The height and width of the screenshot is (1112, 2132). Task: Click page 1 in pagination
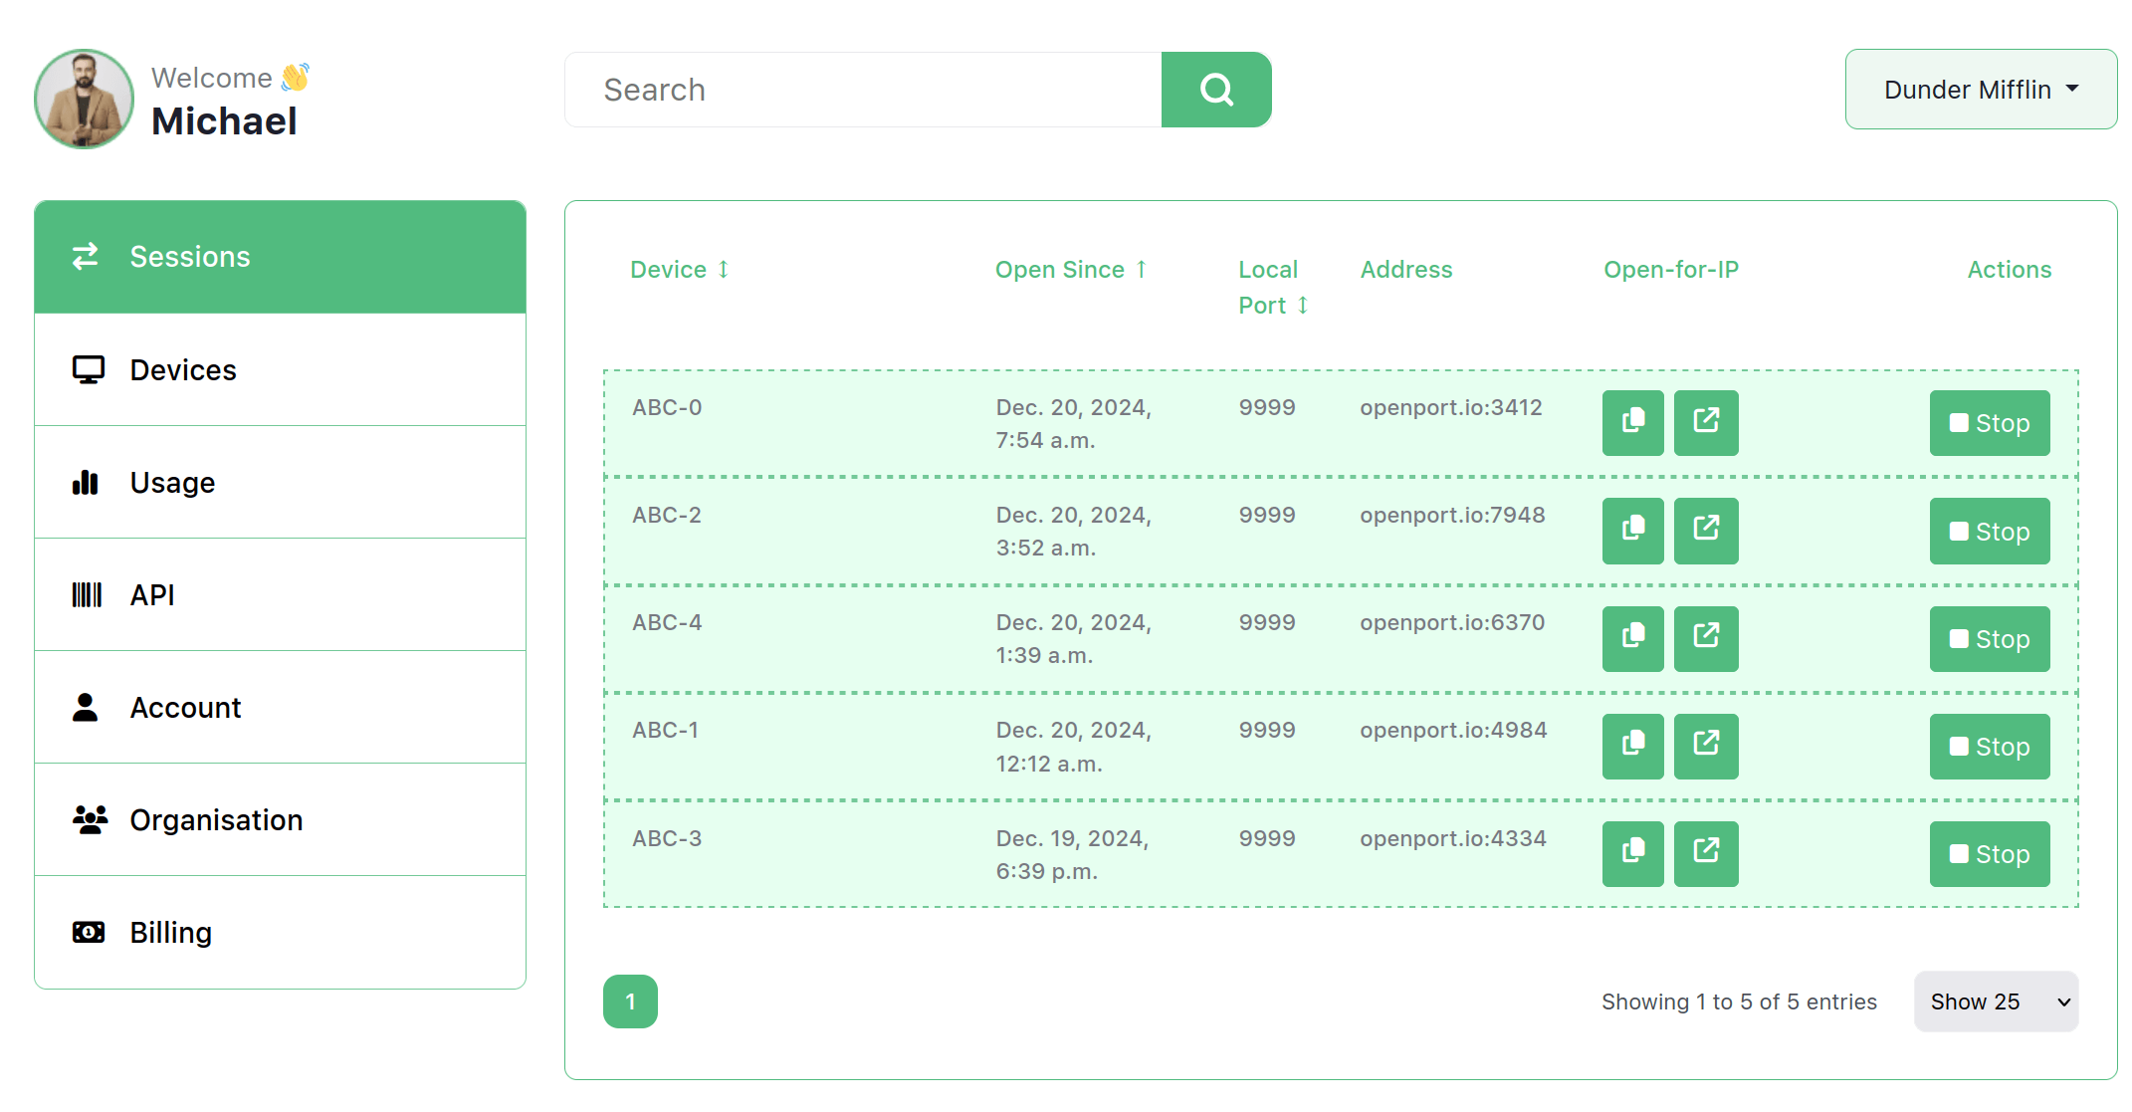(x=630, y=1001)
